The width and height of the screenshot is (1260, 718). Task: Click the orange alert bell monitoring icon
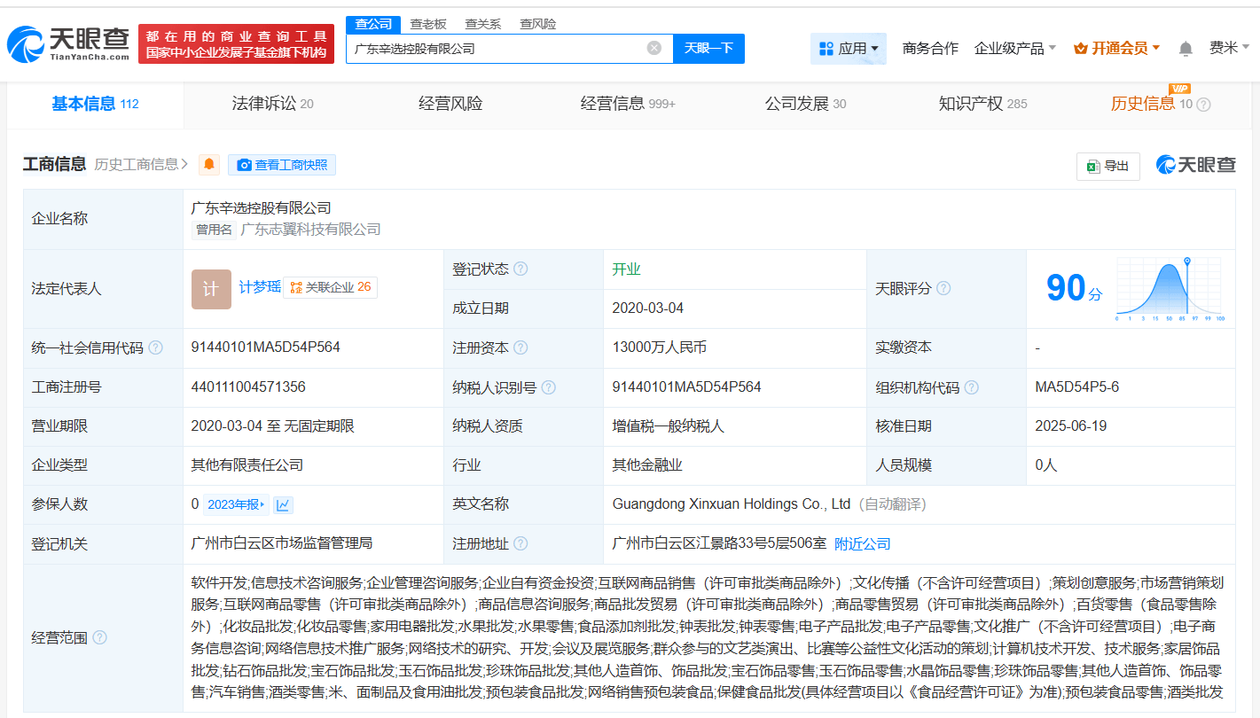coord(209,164)
